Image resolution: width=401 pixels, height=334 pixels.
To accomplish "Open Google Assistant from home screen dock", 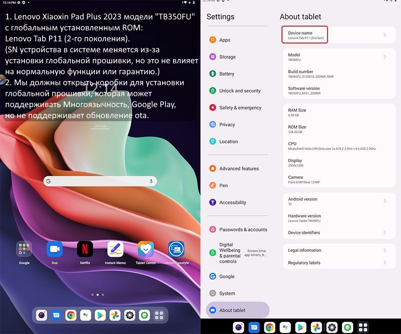I will pos(85,315).
